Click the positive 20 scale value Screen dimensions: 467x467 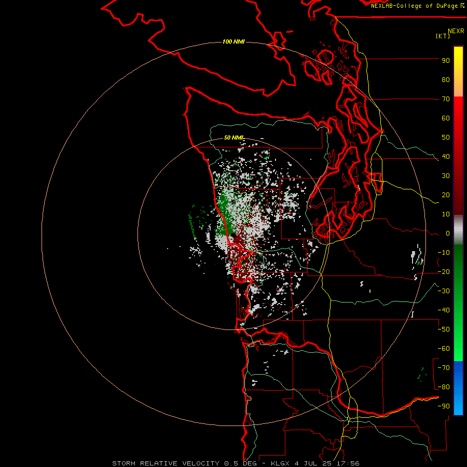(x=446, y=195)
